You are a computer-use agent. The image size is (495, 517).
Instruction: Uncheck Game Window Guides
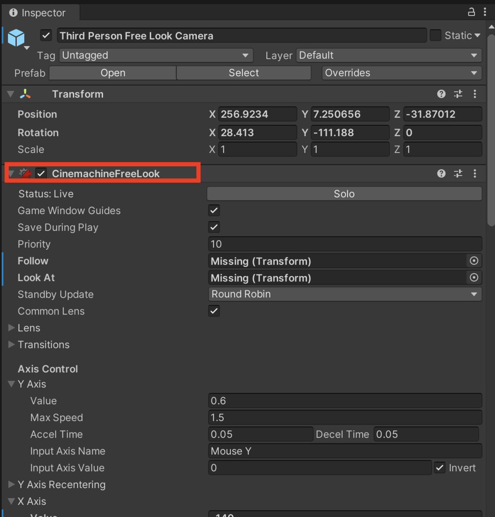pyautogui.click(x=214, y=210)
